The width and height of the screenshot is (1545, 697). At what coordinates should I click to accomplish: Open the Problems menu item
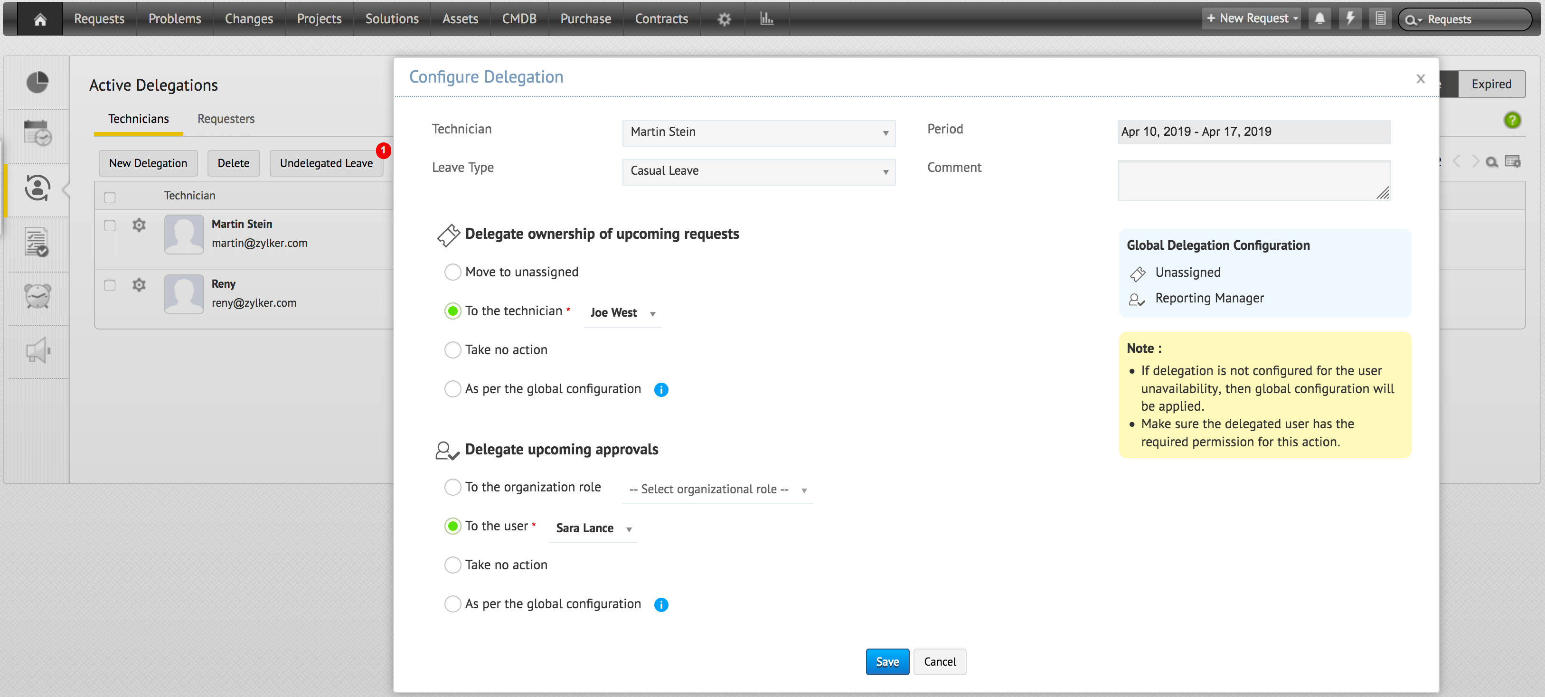coord(175,19)
